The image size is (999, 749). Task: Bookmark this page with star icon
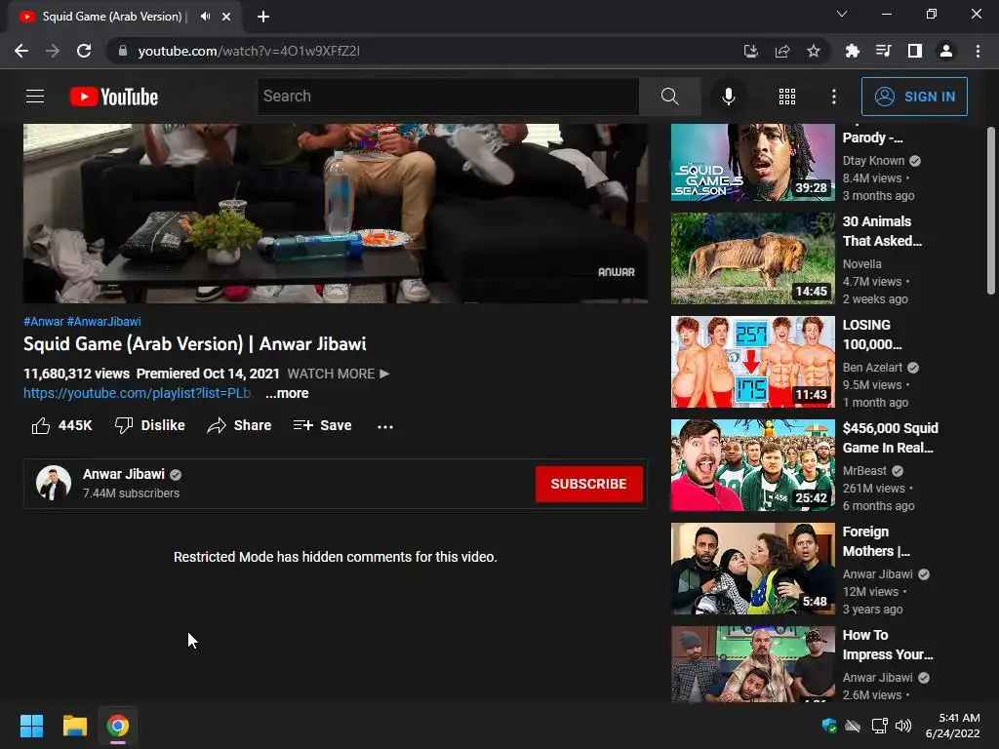pos(813,51)
